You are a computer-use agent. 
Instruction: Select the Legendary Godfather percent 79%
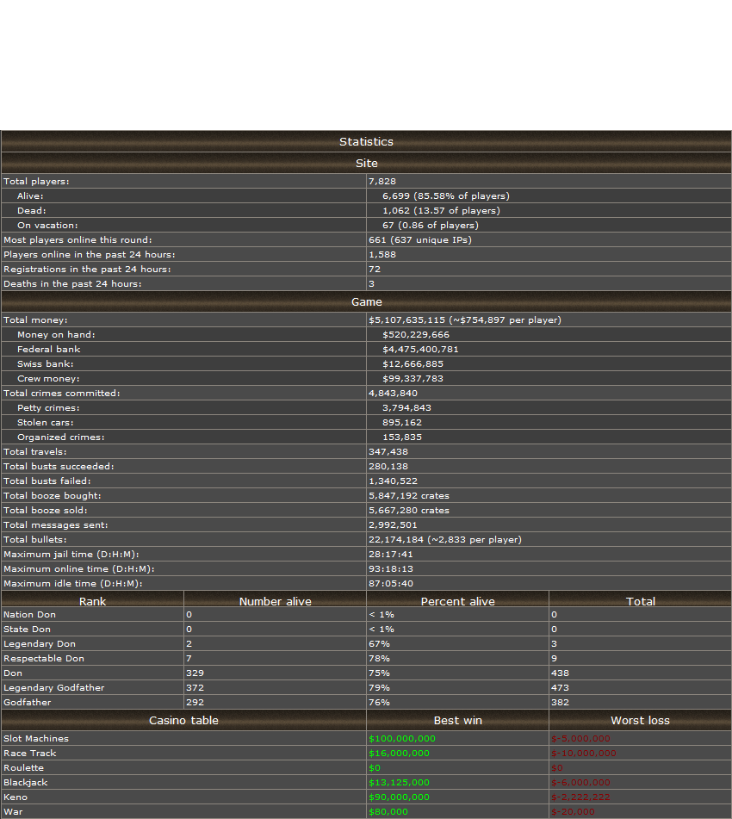tap(379, 687)
